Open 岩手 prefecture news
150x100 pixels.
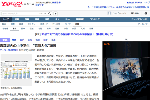tap(22, 40)
